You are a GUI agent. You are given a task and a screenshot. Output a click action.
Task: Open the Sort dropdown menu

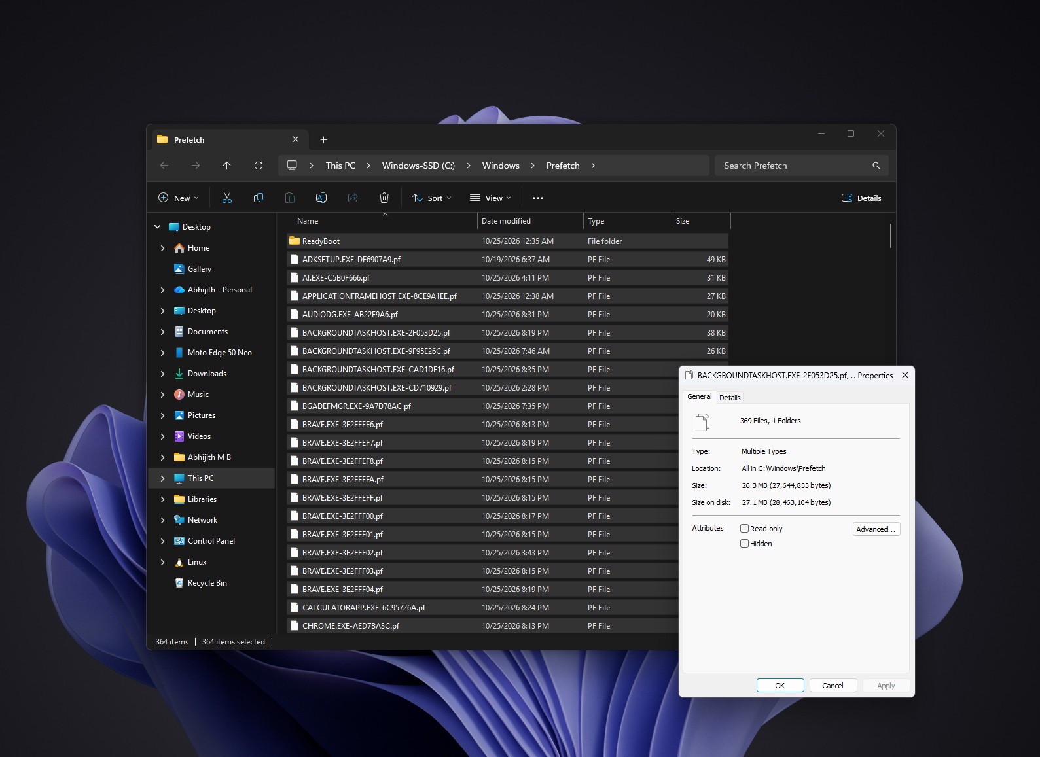coord(432,198)
